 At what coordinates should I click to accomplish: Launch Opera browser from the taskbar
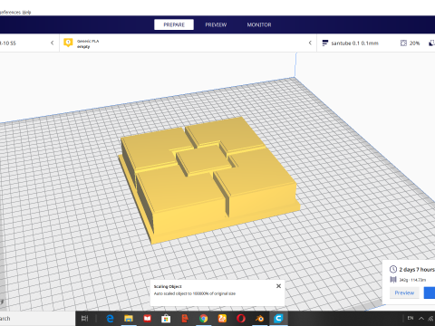[x=241, y=318]
